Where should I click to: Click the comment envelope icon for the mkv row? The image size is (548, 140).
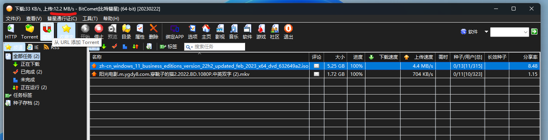point(316,74)
